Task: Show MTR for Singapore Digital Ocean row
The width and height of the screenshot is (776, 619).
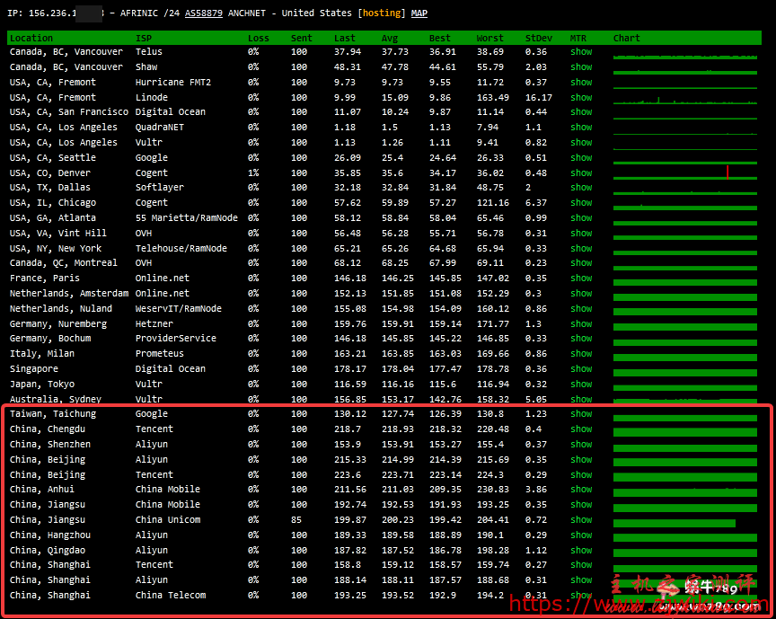Action: 581,368
